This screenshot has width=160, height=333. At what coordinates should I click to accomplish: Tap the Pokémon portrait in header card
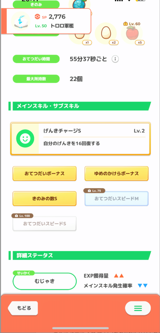point(20,21)
